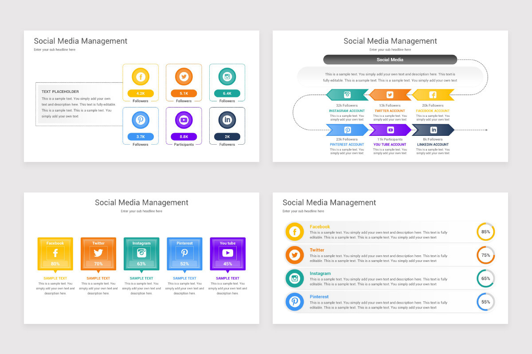Click the purple YouTube circle icon above 8.8K

coord(184,120)
